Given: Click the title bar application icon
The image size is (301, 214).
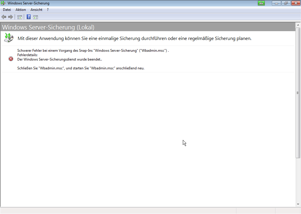Looking at the screenshot, I should [x=3, y=3].
